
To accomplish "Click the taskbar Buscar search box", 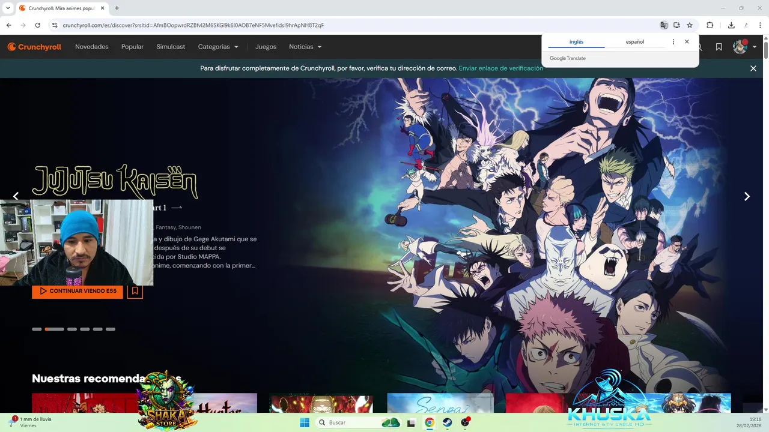I will point(359,422).
